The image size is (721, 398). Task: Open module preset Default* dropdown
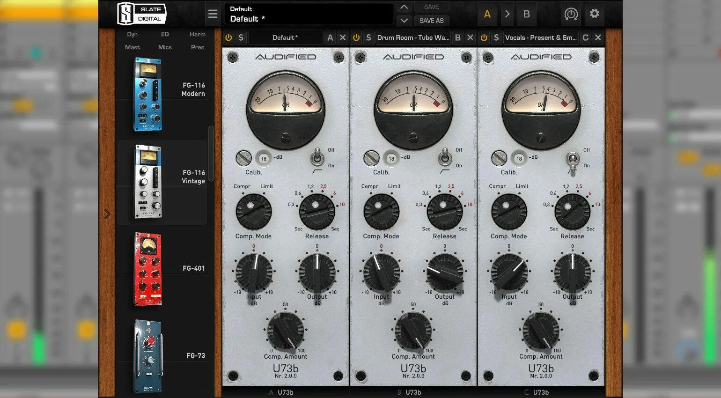[x=285, y=37]
